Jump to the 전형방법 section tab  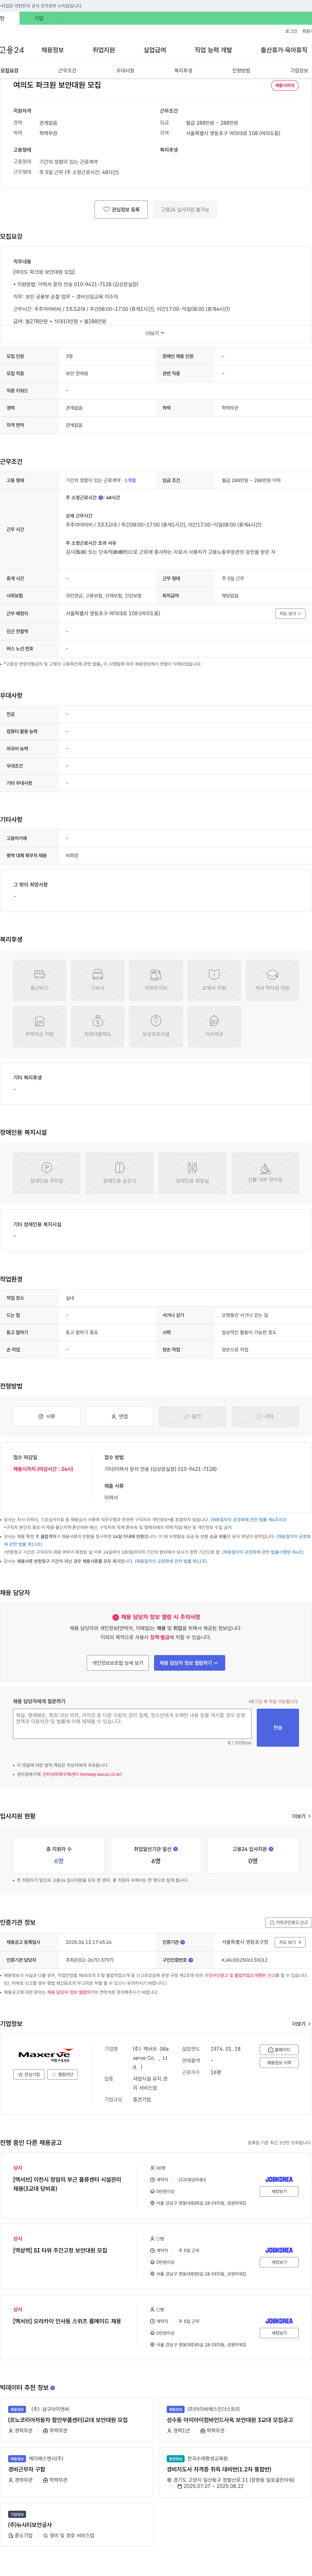point(241,71)
